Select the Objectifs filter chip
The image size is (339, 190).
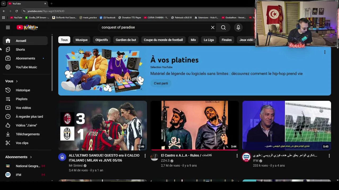[102, 40]
